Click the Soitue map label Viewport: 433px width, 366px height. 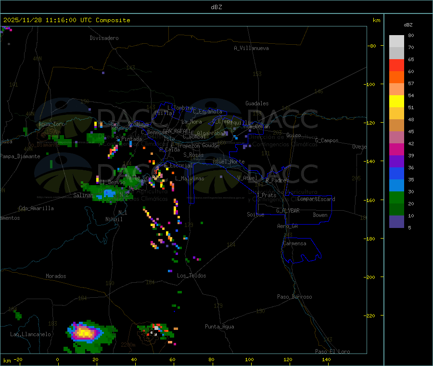255,215
